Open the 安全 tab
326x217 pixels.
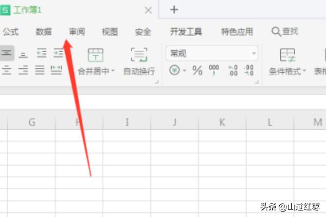143,32
